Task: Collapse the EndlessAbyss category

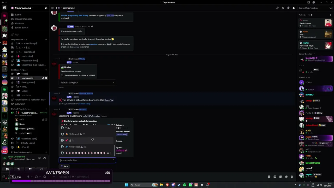Action: [x=20, y=70]
